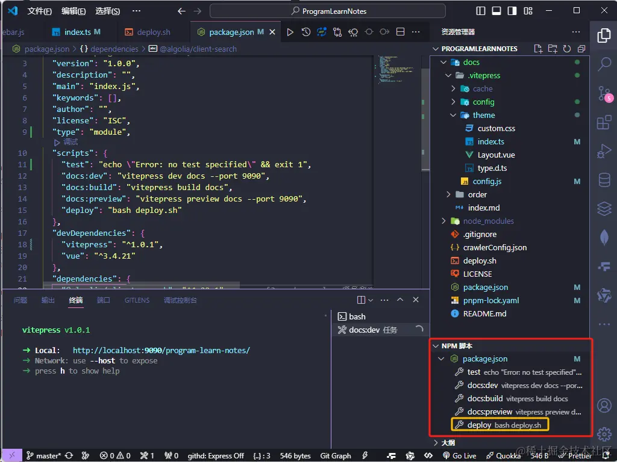Run package.json with the play icon
Viewport: 617px width, 462px height.
290,32
